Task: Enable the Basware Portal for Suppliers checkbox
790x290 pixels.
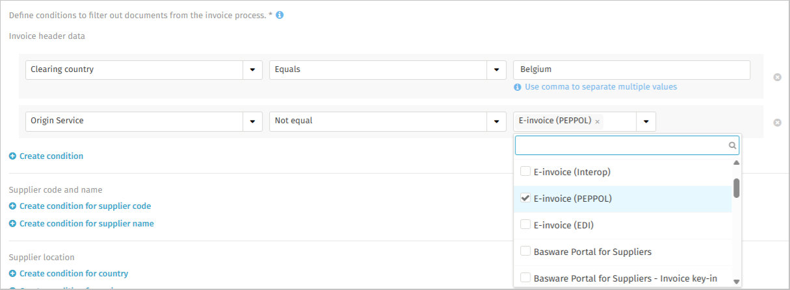Action: [525, 251]
